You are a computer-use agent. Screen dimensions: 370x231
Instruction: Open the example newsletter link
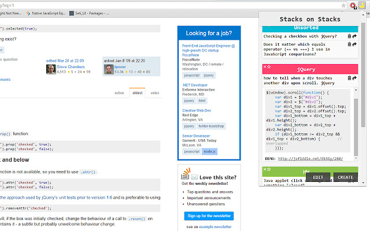(215, 227)
